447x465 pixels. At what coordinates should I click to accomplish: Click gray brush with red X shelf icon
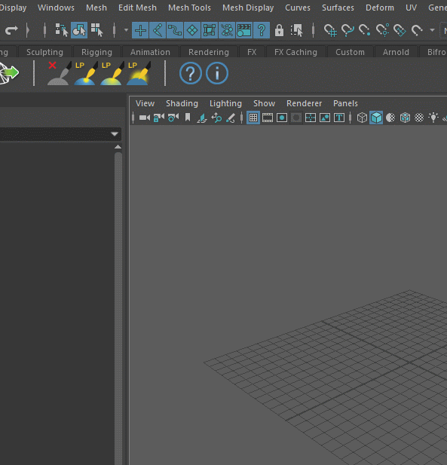click(x=59, y=73)
